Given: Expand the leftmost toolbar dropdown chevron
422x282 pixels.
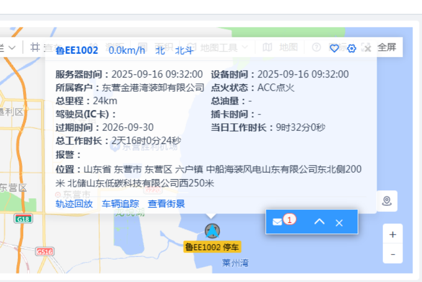Looking at the screenshot, I should pyautogui.click(x=12, y=47).
